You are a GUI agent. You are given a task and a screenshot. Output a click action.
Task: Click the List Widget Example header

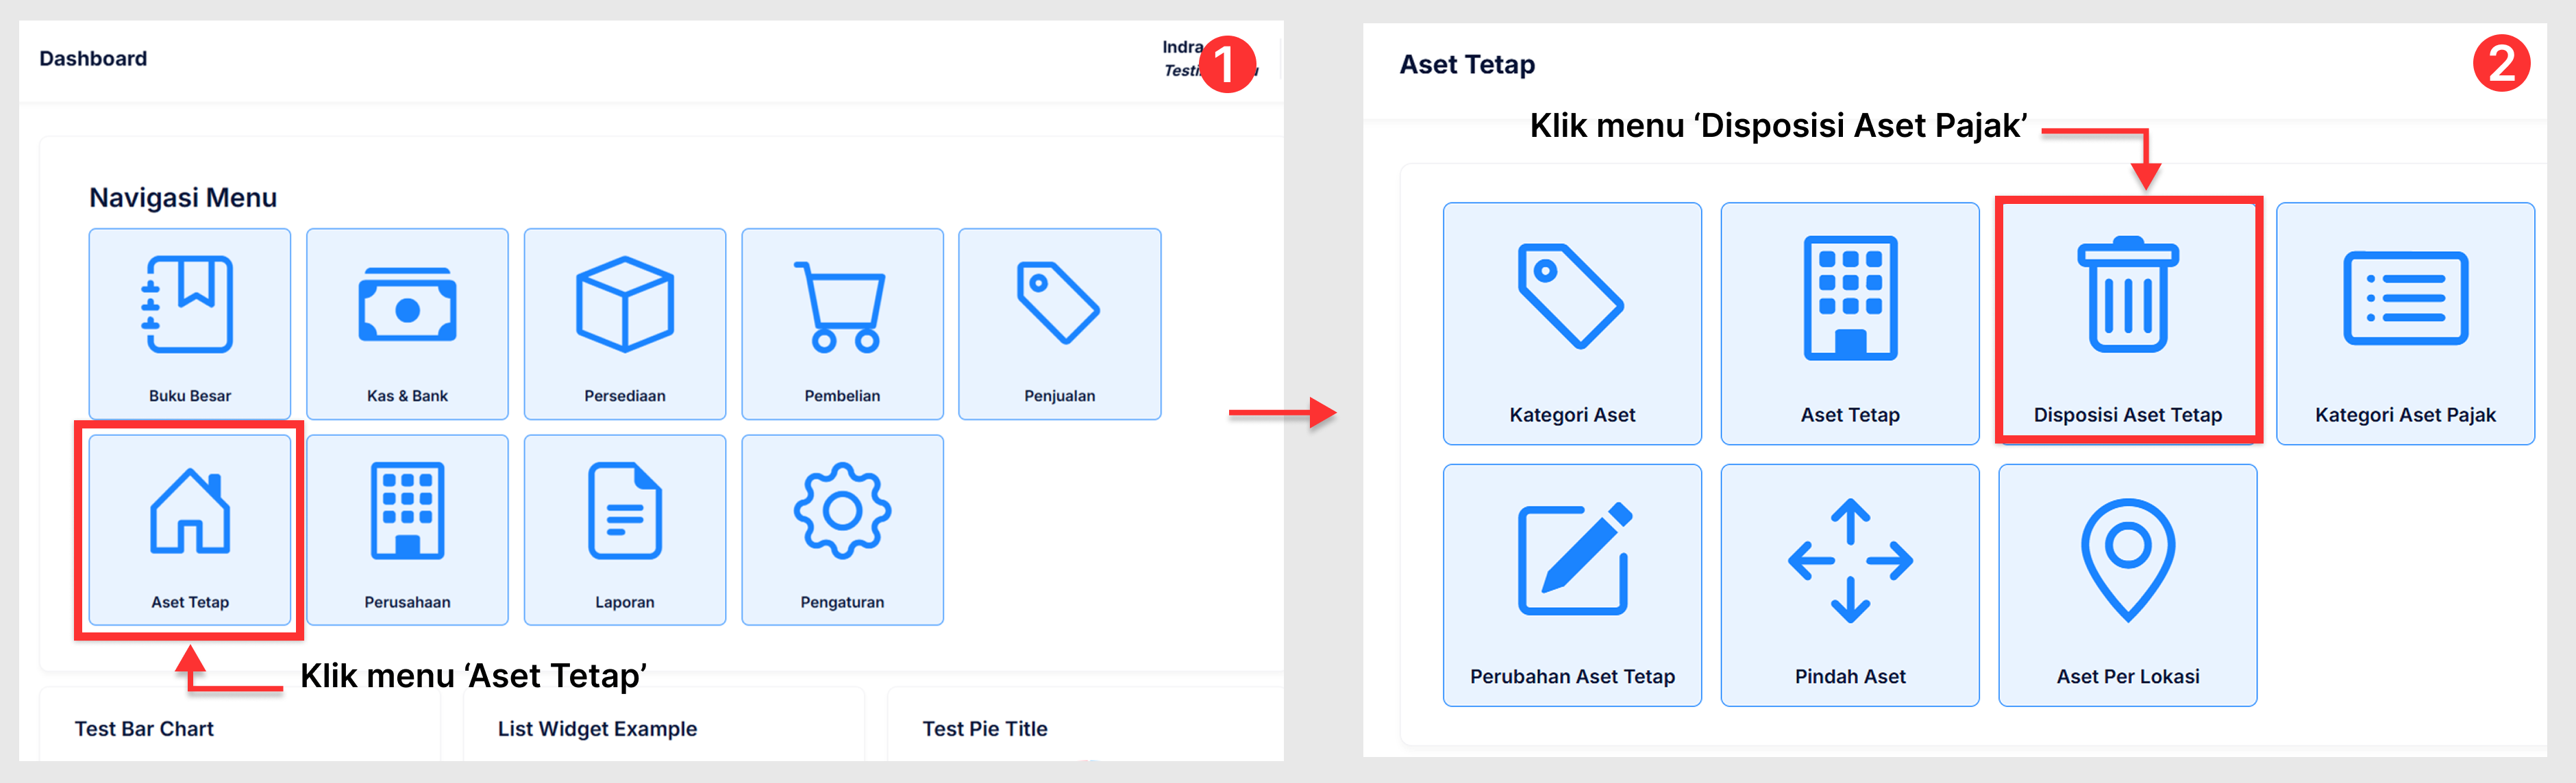coord(598,728)
